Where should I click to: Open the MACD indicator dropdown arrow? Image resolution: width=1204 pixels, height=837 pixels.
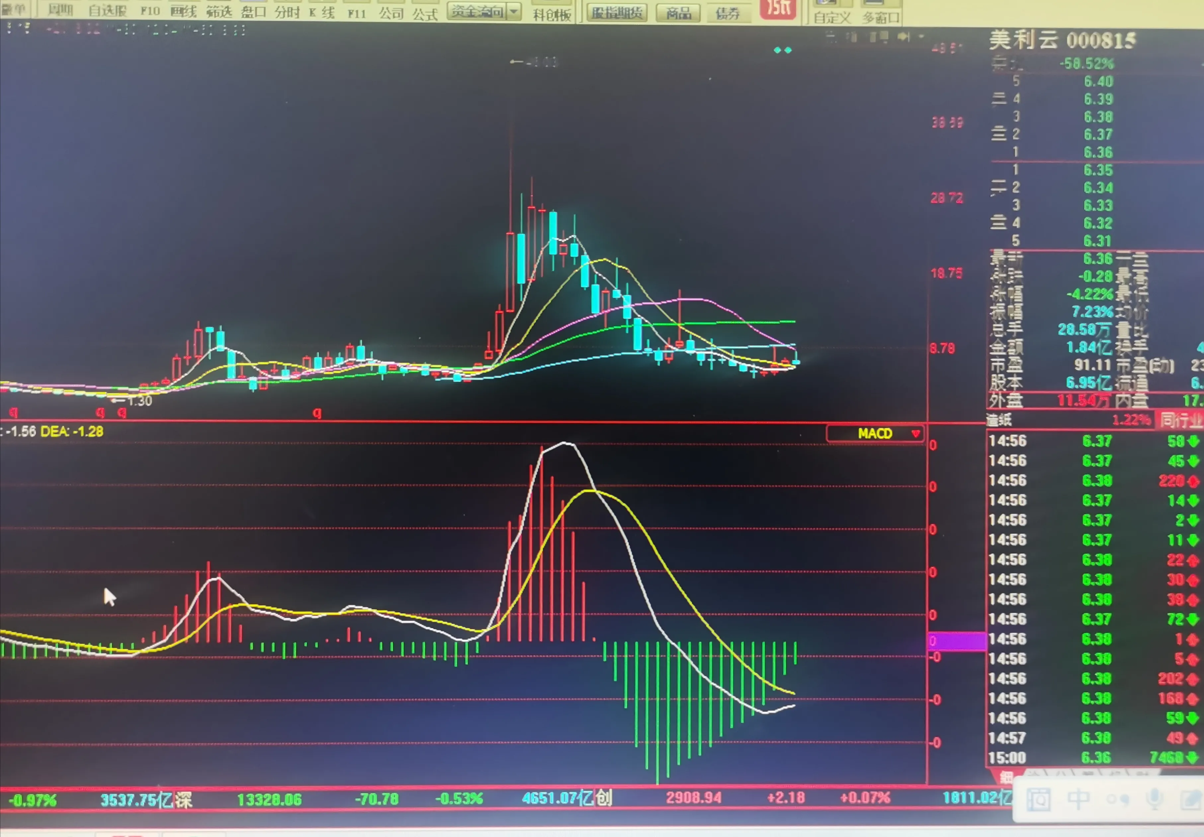click(x=916, y=434)
